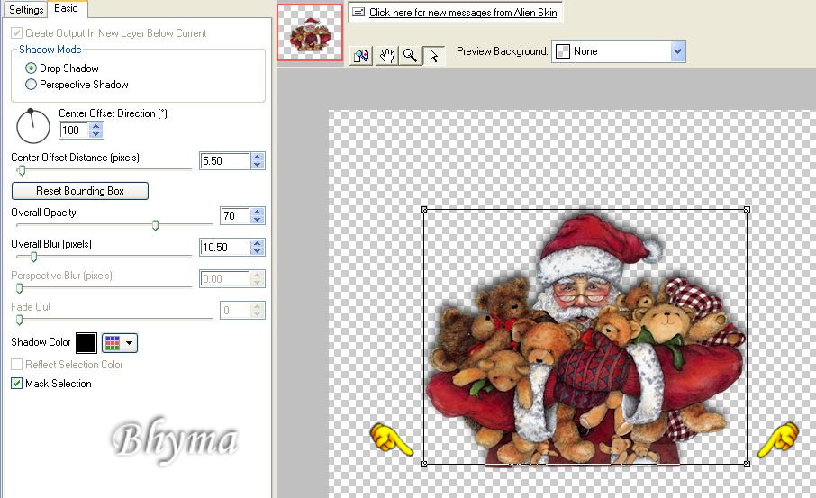This screenshot has height=498, width=816.
Task: Select Drop Shadow radio button
Action: click(x=32, y=68)
